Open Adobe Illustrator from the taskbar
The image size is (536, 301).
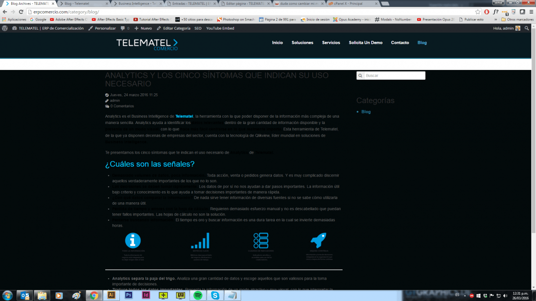click(112, 295)
